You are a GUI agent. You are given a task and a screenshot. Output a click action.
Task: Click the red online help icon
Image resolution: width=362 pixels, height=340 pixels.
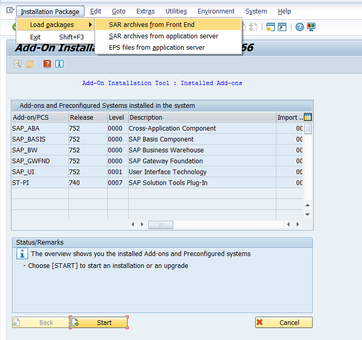click(x=47, y=64)
